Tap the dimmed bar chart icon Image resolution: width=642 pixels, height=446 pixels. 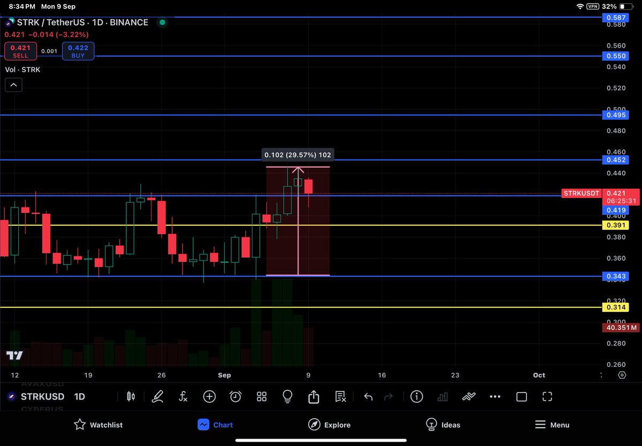point(442,396)
